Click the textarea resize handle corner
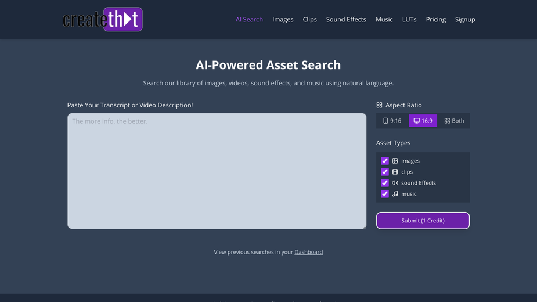 pyautogui.click(x=365, y=227)
